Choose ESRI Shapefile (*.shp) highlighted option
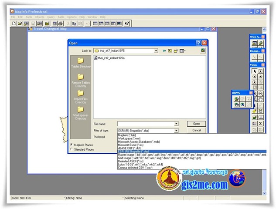Screen dimensions: 276x209 coord(192,152)
